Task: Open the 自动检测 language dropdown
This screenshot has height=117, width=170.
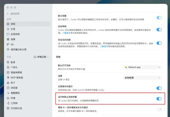Action: [142, 78]
